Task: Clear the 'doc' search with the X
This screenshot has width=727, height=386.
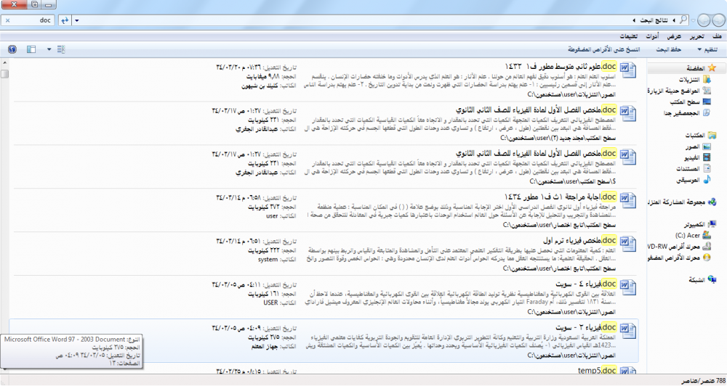Action: click(x=7, y=21)
